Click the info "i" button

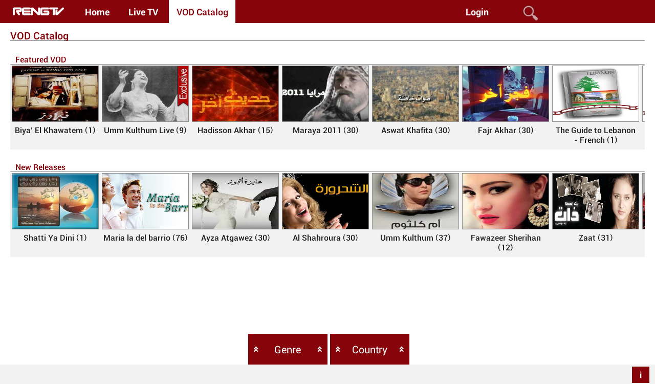click(x=641, y=375)
